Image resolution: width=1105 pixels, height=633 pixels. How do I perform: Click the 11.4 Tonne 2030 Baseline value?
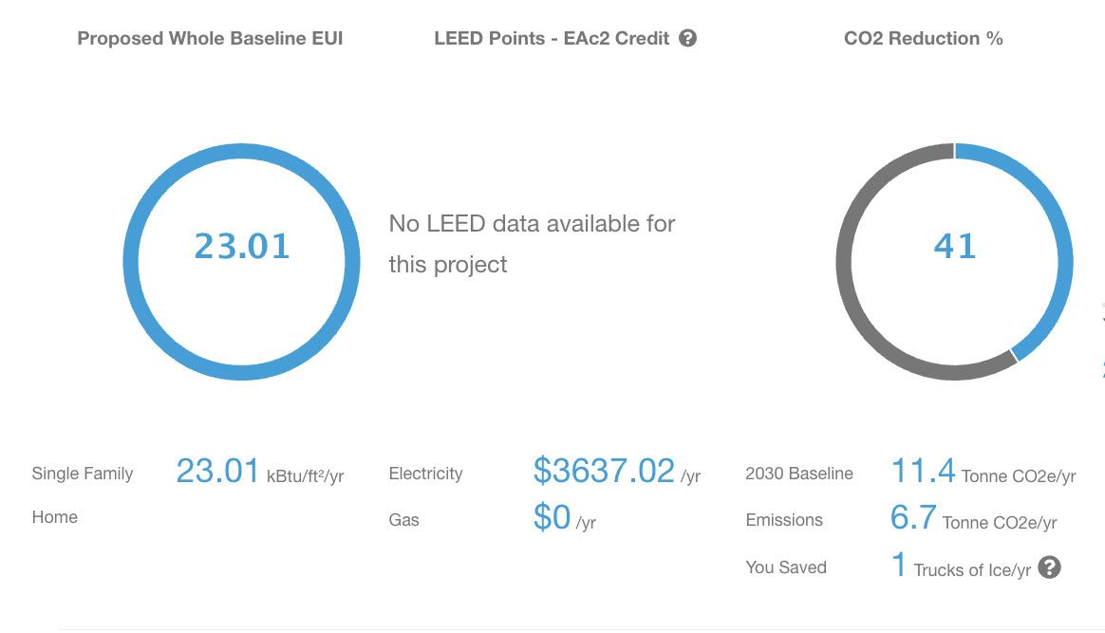coord(923,471)
